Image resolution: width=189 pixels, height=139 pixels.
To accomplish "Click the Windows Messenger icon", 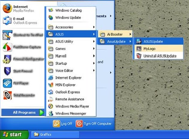I will tap(51, 113).
